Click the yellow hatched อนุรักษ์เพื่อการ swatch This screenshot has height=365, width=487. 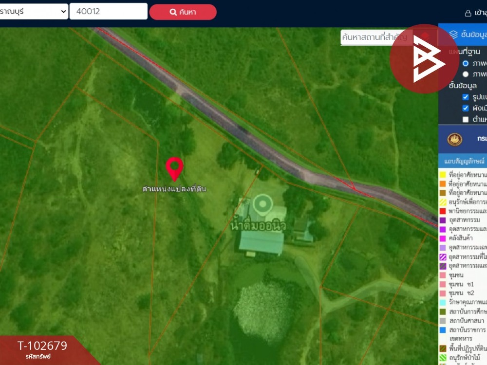[x=443, y=202]
